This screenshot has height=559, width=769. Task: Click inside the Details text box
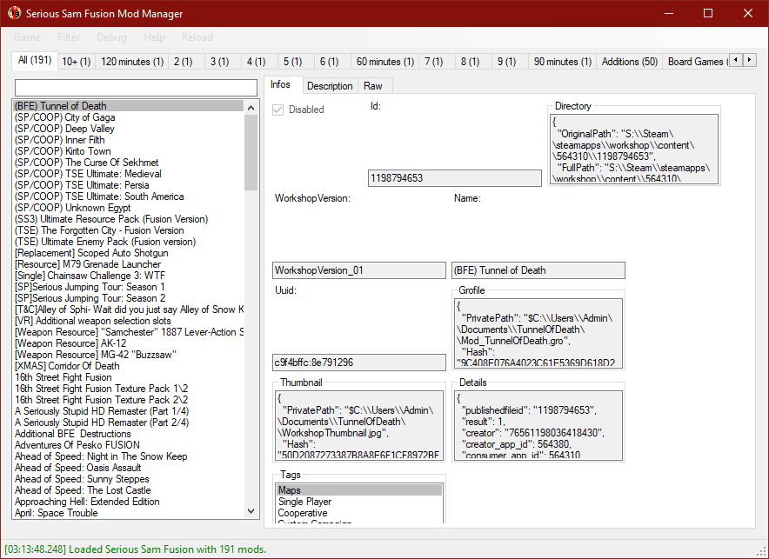538,425
